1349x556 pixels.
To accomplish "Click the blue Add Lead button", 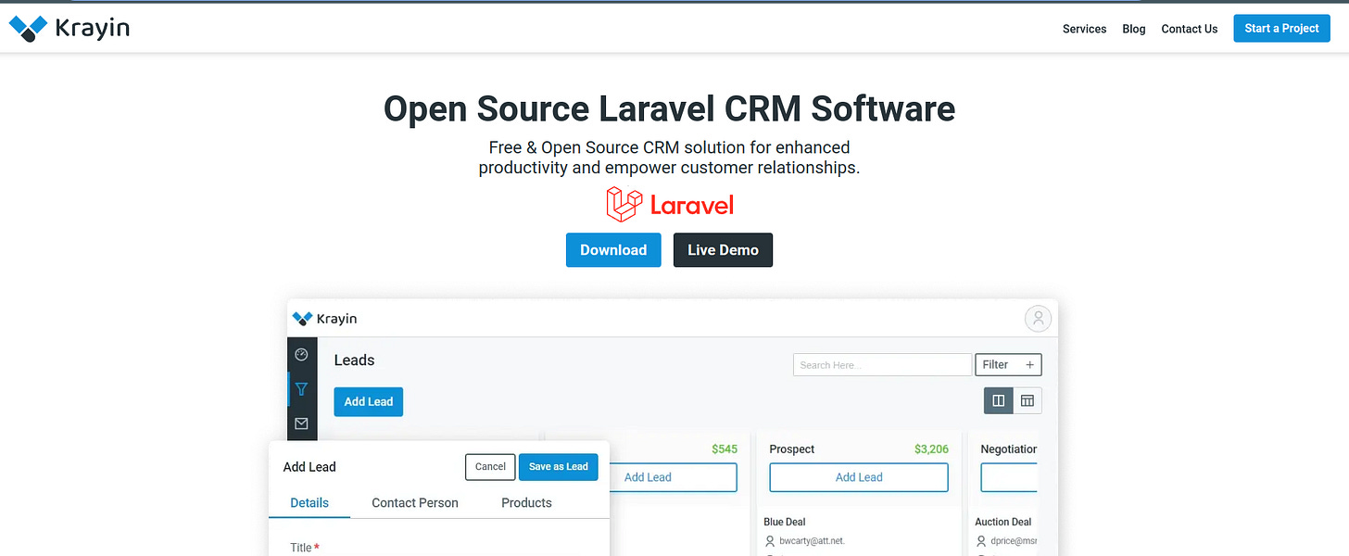I will click(368, 401).
